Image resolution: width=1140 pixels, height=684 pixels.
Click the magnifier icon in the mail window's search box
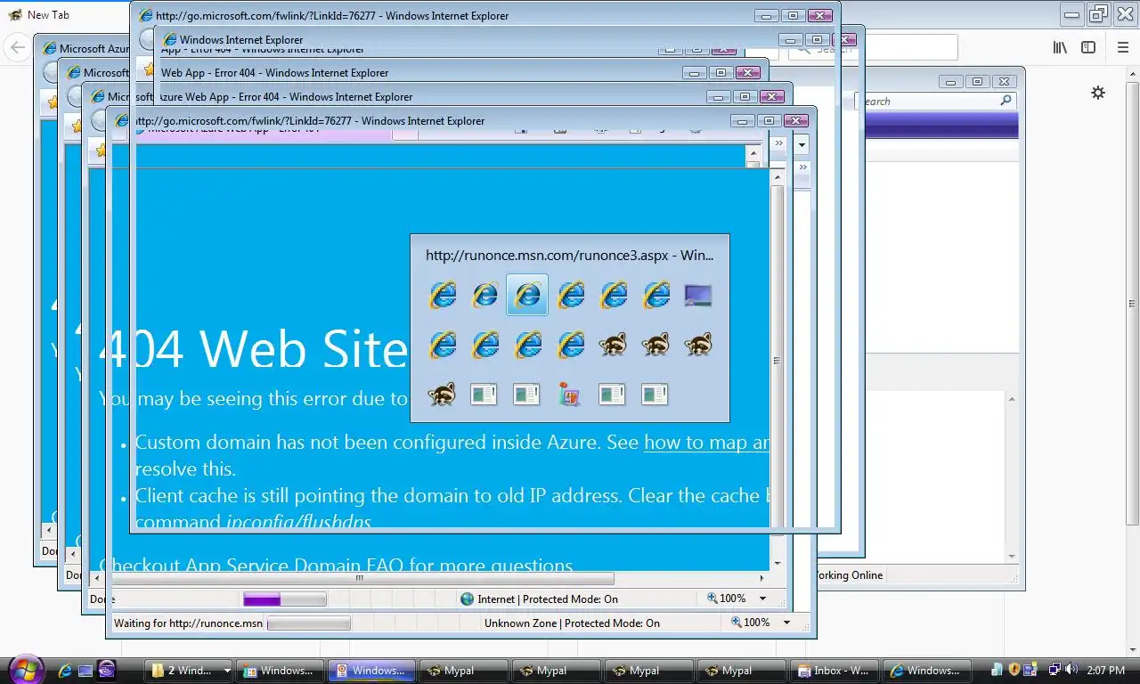[1006, 102]
